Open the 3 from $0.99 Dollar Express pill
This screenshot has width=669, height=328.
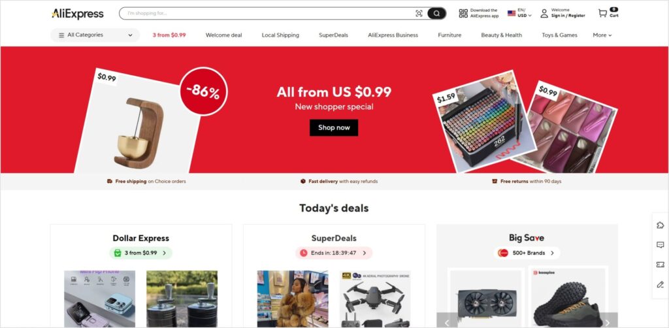(141, 253)
